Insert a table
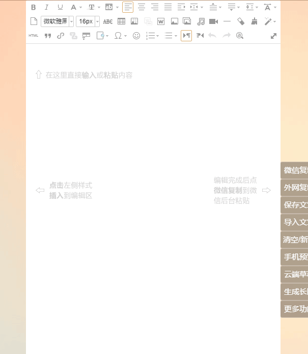308x354 pixels. [x=121, y=21]
